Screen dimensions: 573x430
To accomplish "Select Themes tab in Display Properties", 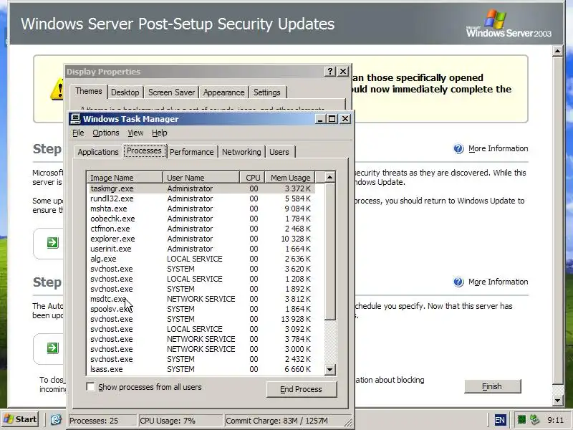I will click(x=88, y=91).
